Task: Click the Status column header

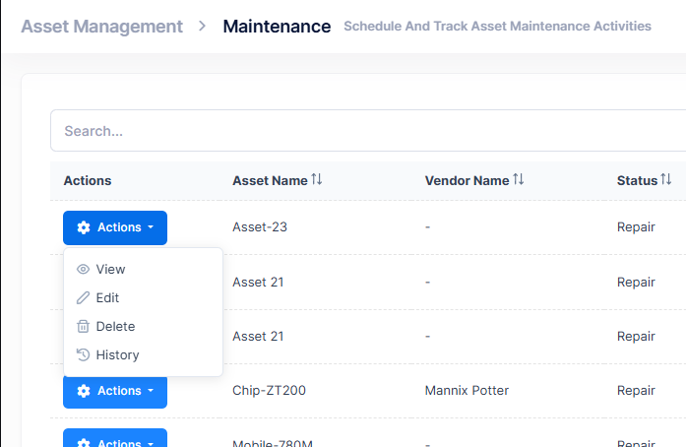Action: click(644, 180)
